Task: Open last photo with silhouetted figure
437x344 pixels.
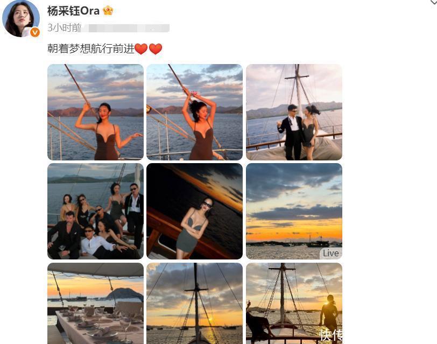Action: (x=294, y=303)
